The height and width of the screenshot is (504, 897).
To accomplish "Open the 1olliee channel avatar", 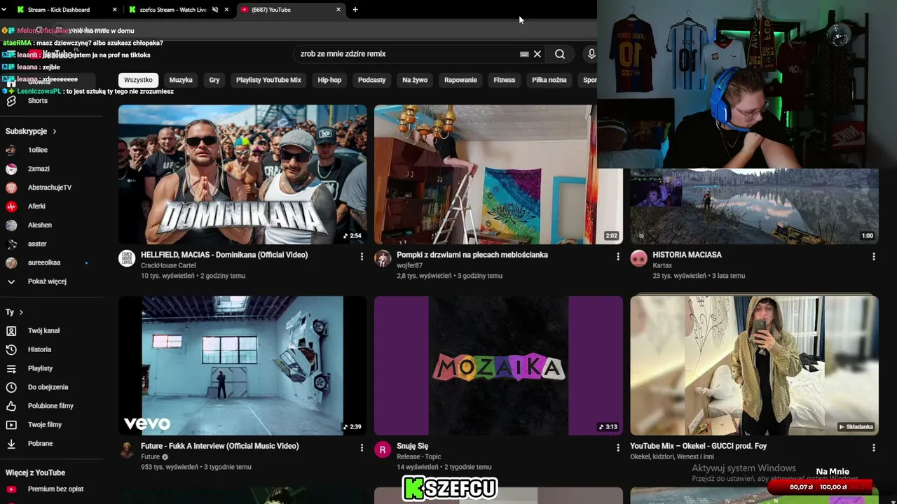I will click(11, 150).
